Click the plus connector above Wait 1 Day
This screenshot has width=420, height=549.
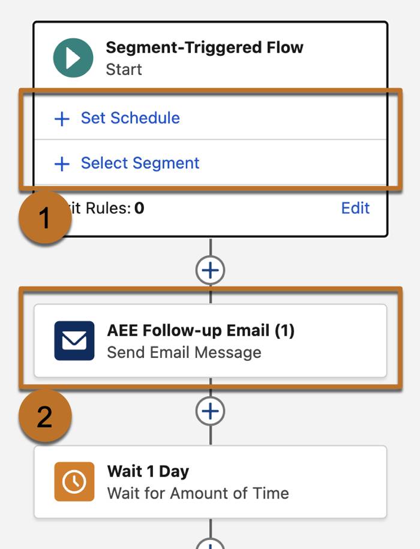(210, 411)
